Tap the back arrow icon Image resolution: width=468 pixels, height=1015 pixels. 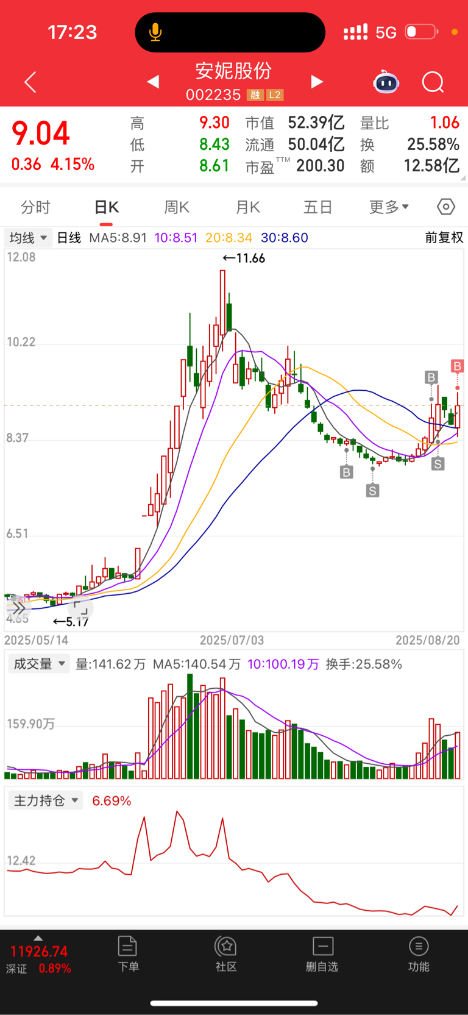(x=30, y=82)
